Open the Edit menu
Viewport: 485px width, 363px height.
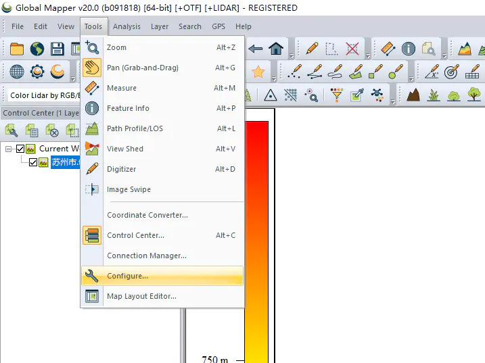[x=41, y=26]
